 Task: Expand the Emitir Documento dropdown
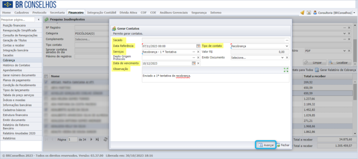[283, 58]
